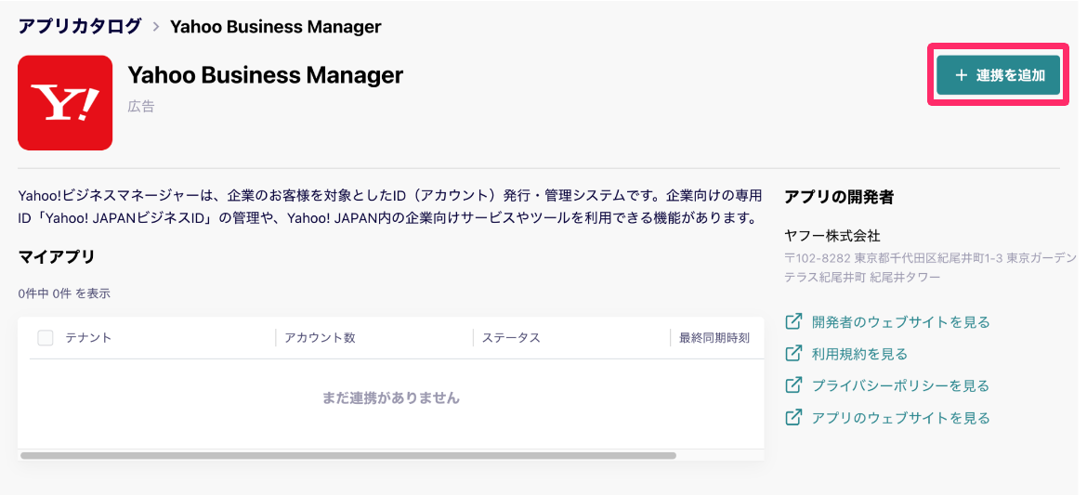This screenshot has width=1087, height=495.
Task: Click the アカウント数 column header
Action: click(x=321, y=338)
